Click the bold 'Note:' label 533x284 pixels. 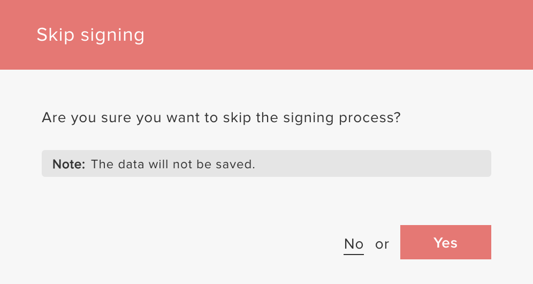(68, 164)
